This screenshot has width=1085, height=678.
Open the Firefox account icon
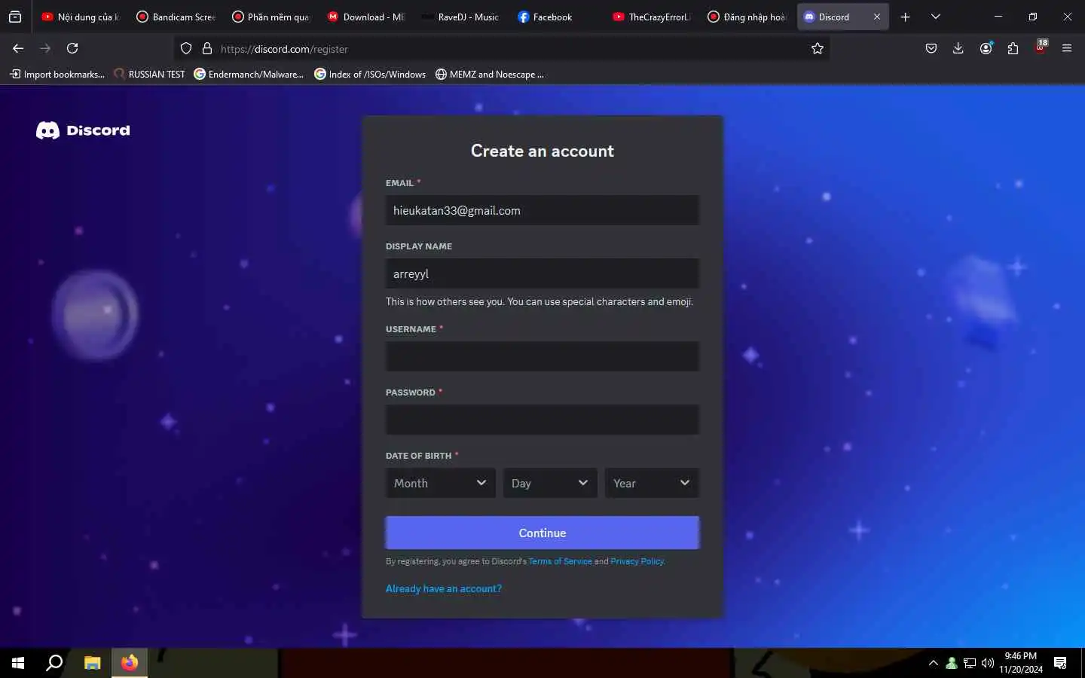[986, 48]
